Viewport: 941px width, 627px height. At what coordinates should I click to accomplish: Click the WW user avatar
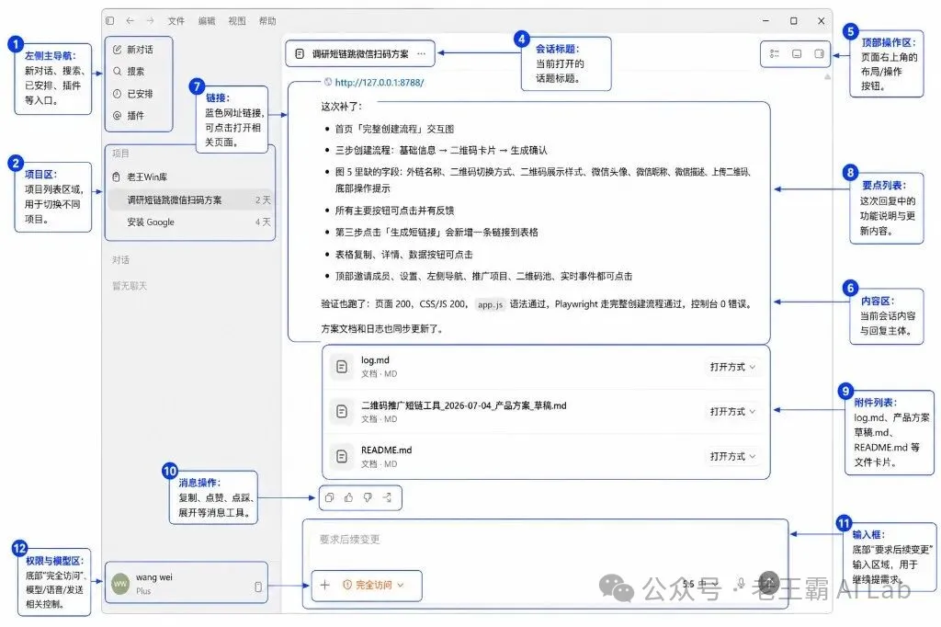click(120, 584)
